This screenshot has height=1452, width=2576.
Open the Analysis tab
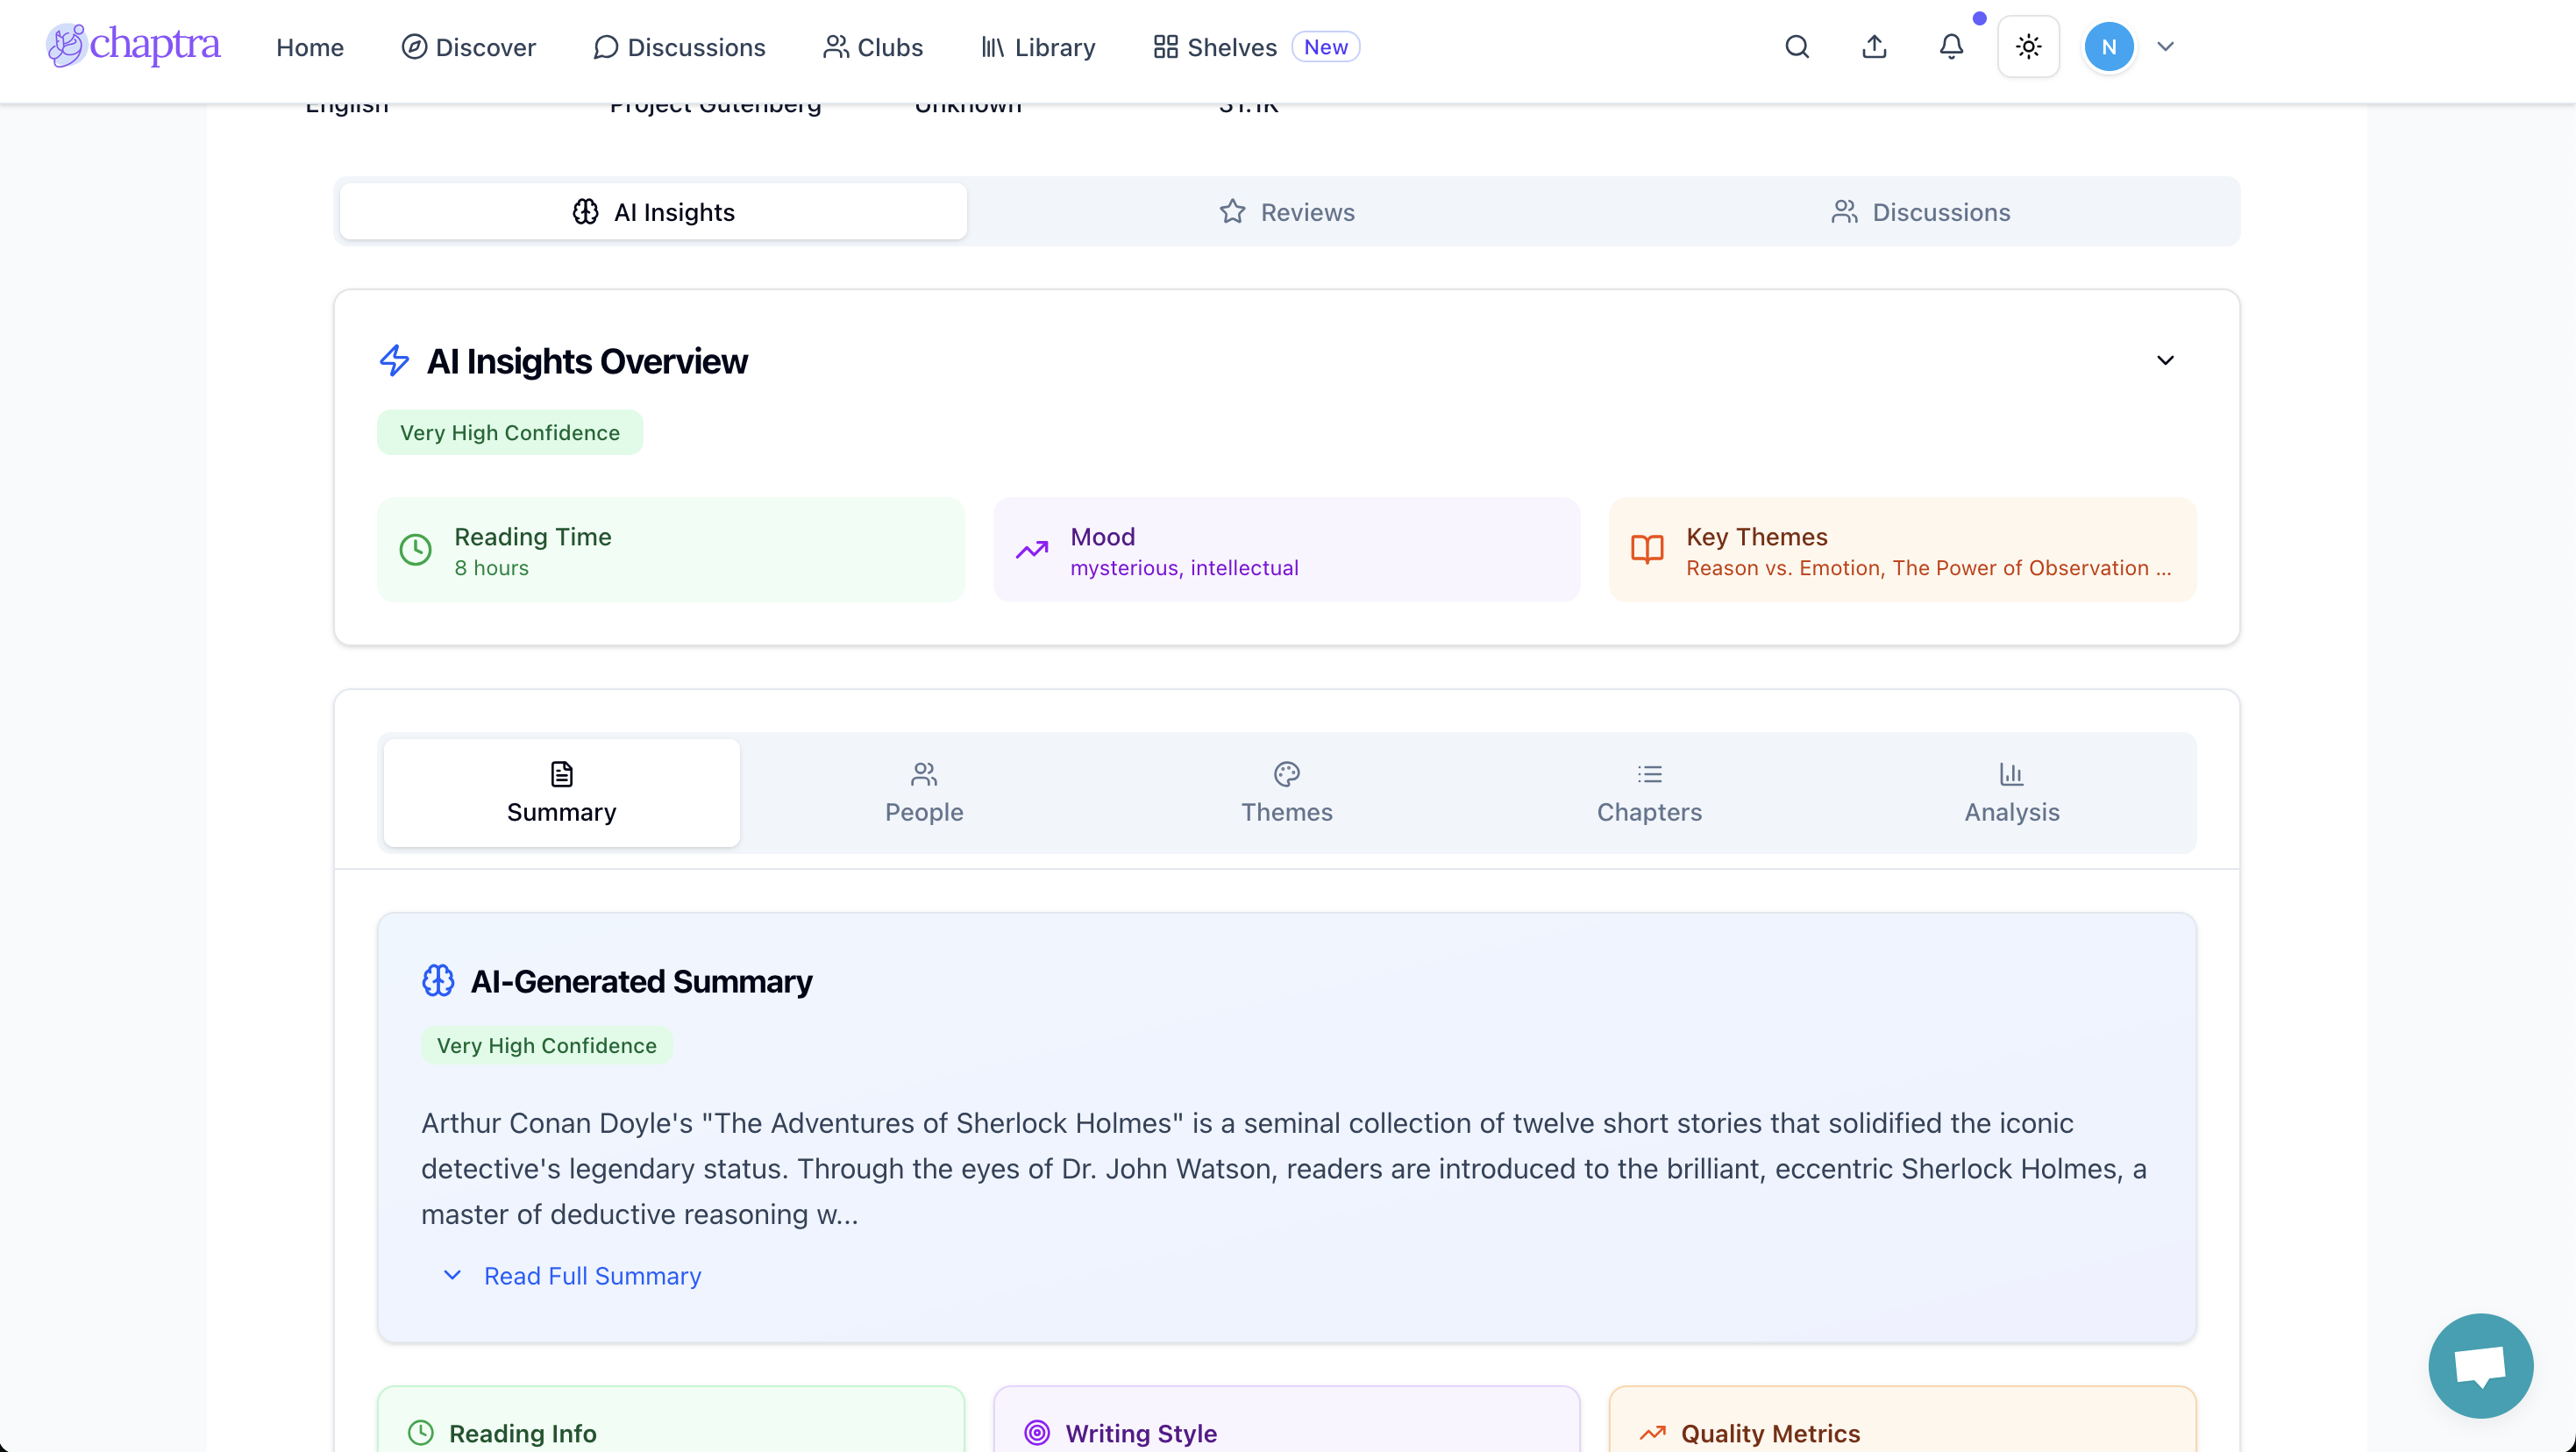click(2011, 792)
